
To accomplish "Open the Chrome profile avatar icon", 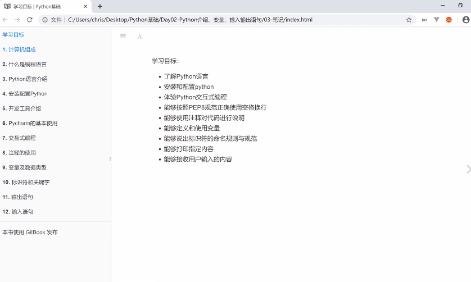I will [x=465, y=20].
